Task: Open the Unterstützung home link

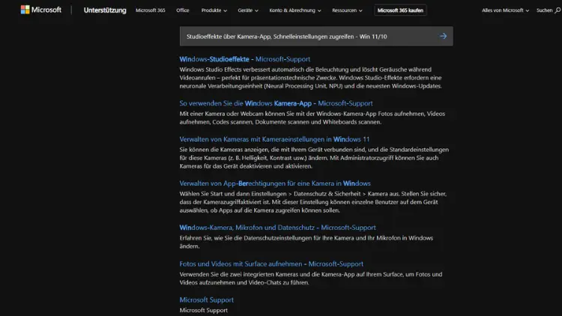Action: pos(105,10)
